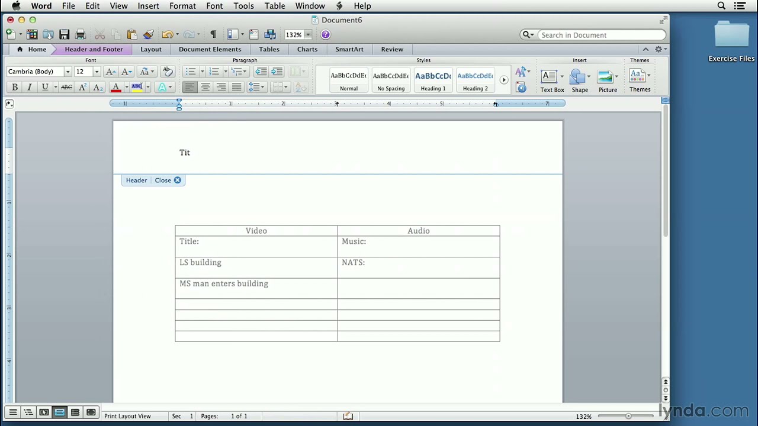The height and width of the screenshot is (426, 758).
Task: Open the font name dropdown
Action: [x=68, y=72]
